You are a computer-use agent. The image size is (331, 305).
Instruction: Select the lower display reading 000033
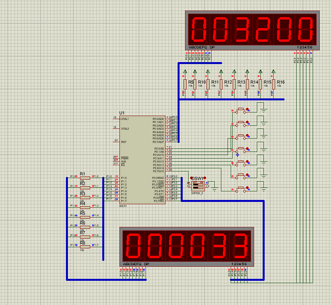(187, 247)
